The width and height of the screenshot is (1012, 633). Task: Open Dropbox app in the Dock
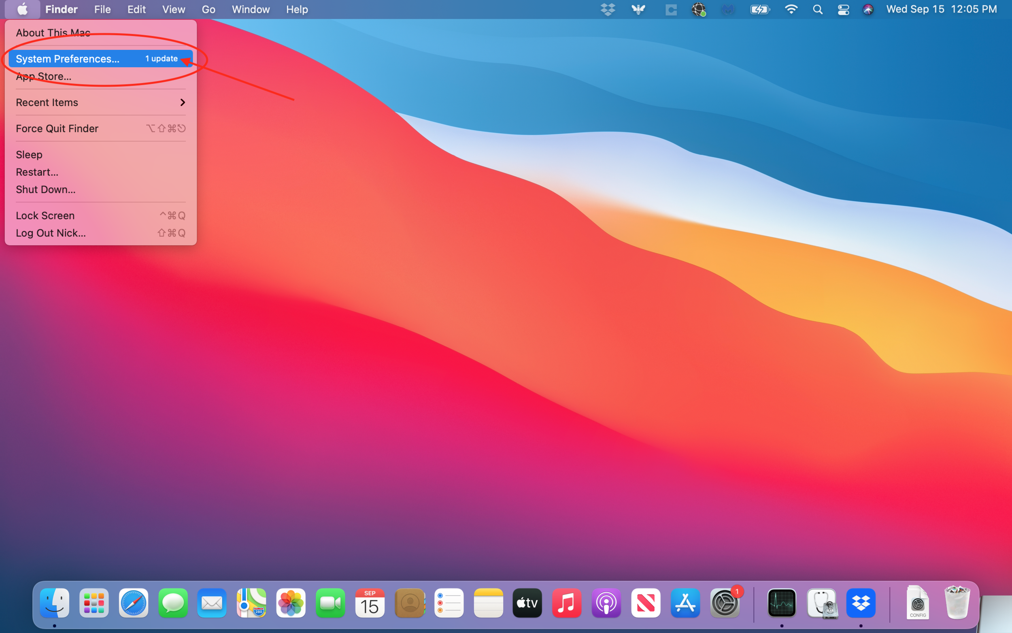(861, 603)
